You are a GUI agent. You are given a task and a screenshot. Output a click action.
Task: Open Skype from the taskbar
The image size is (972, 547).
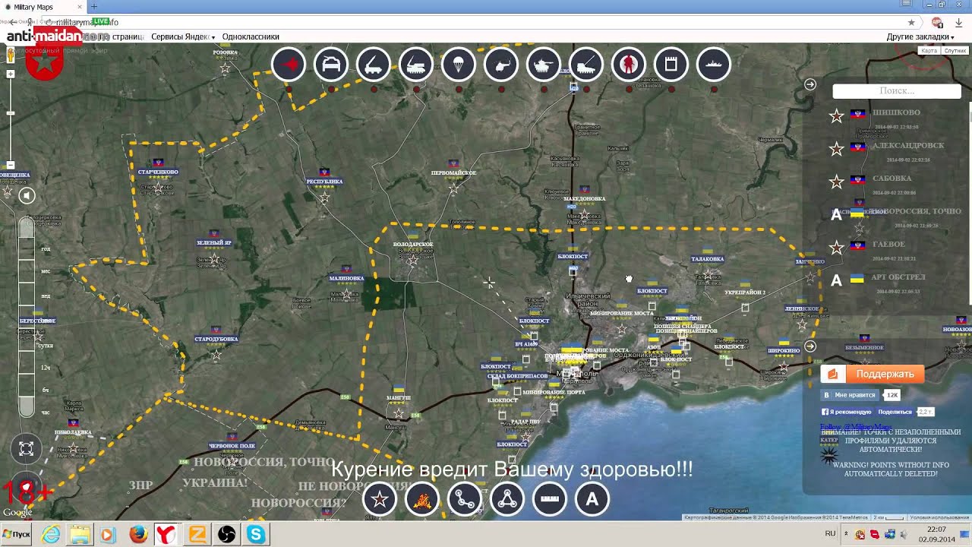coord(256,535)
